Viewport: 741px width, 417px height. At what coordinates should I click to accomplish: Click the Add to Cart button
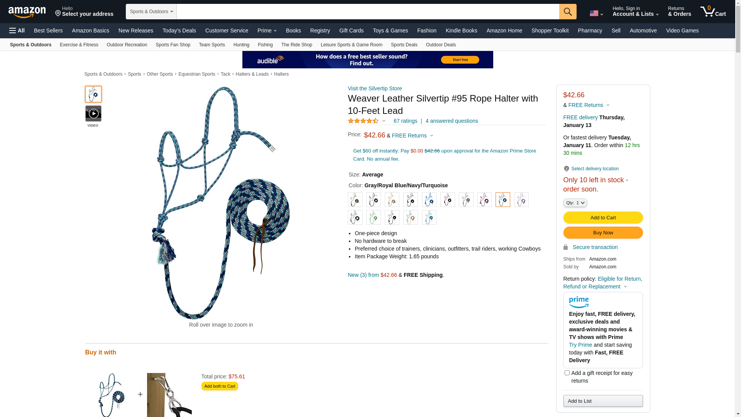603,218
